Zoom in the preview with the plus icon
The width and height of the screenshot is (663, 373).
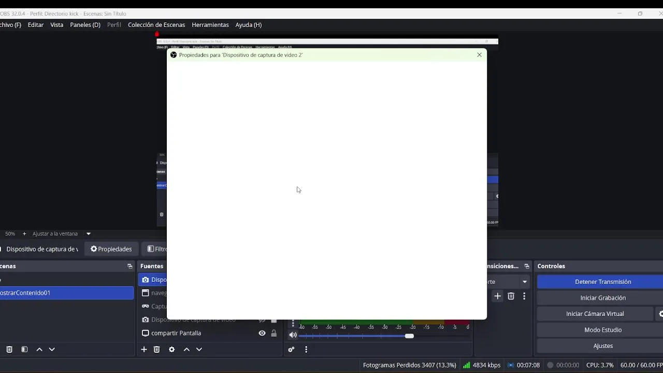click(24, 234)
